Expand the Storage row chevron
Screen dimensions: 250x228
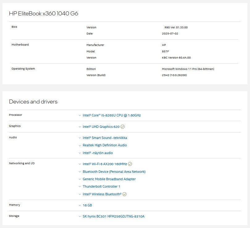80,217
